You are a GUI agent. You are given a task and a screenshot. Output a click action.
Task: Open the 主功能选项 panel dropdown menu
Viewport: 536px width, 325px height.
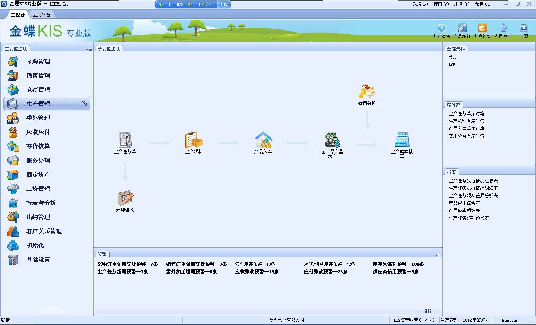pyautogui.click(x=89, y=49)
